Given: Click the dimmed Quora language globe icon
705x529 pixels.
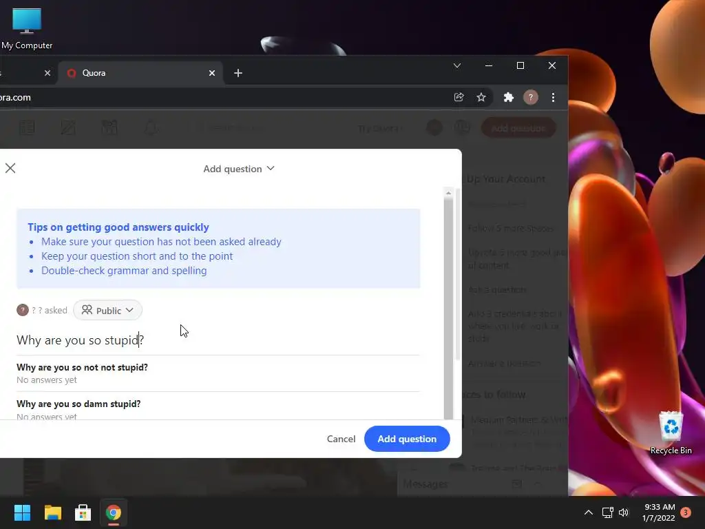Looking at the screenshot, I should tap(462, 127).
